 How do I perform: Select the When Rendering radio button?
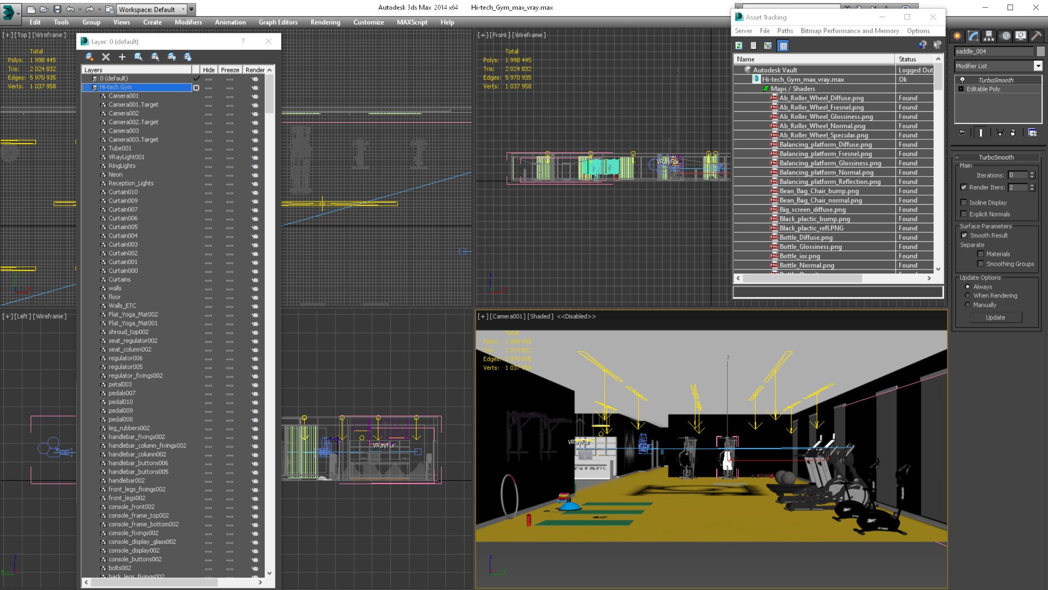tap(968, 296)
